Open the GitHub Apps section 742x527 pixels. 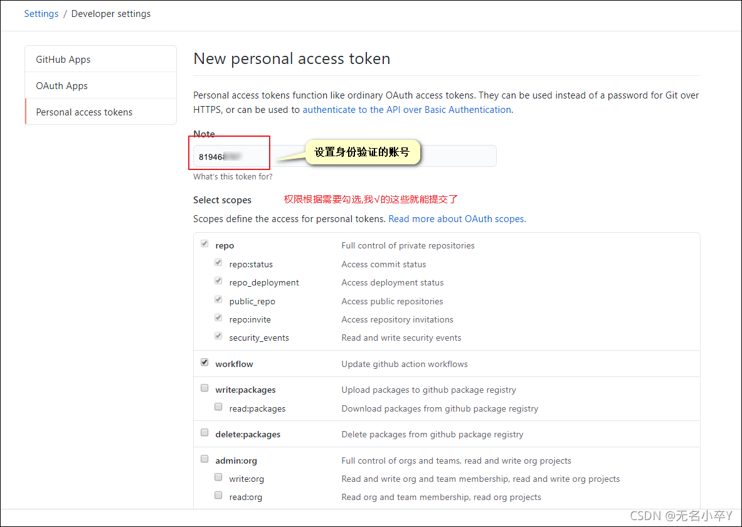[63, 58]
